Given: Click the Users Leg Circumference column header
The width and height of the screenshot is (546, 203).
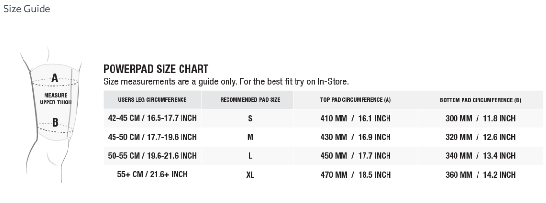Looking at the screenshot, I should 152,100.
